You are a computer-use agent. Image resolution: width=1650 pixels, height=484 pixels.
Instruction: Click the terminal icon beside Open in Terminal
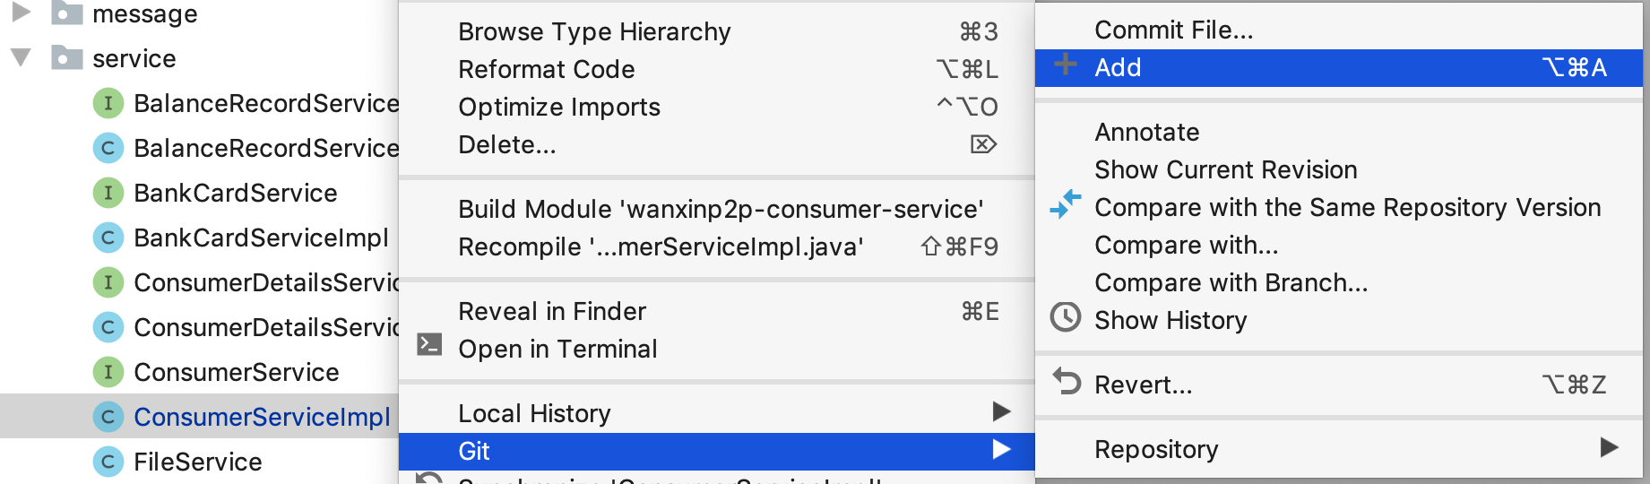point(429,345)
